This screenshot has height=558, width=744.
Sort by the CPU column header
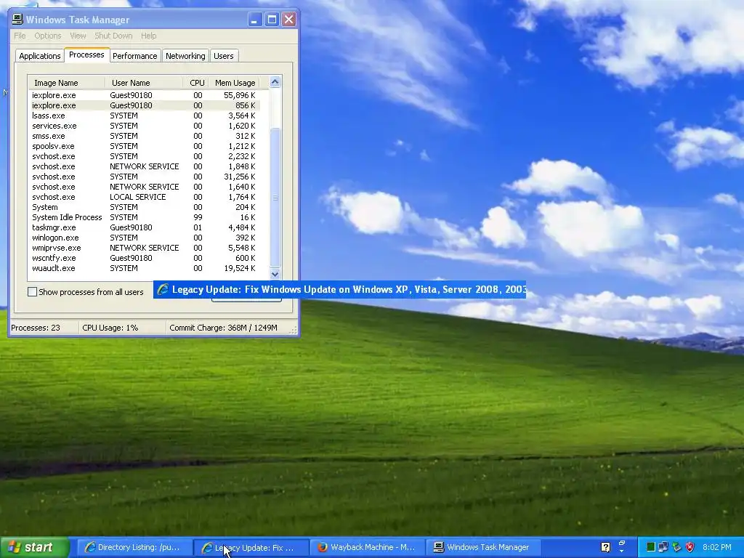(x=196, y=83)
